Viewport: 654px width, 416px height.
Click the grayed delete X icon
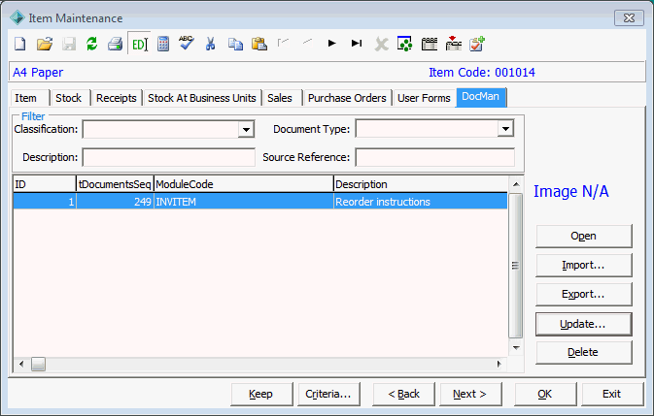[381, 44]
